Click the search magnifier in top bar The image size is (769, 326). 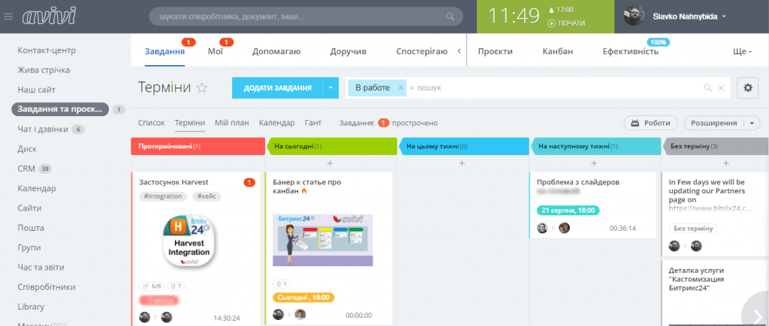point(451,16)
